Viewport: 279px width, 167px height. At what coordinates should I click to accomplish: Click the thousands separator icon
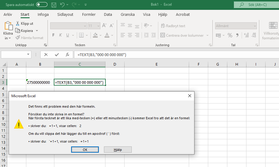click(237, 35)
